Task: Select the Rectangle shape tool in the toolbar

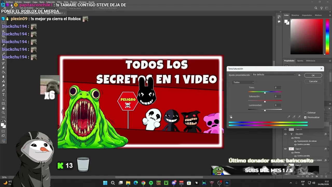Action: point(3,104)
